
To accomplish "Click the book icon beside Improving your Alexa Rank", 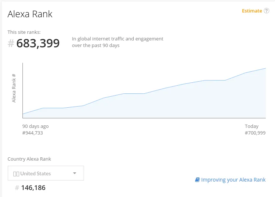I will point(197,180).
